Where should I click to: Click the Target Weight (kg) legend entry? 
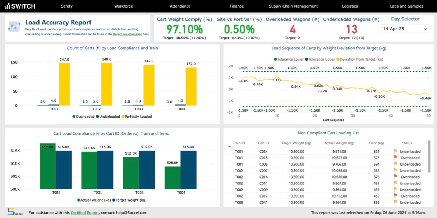129,200
